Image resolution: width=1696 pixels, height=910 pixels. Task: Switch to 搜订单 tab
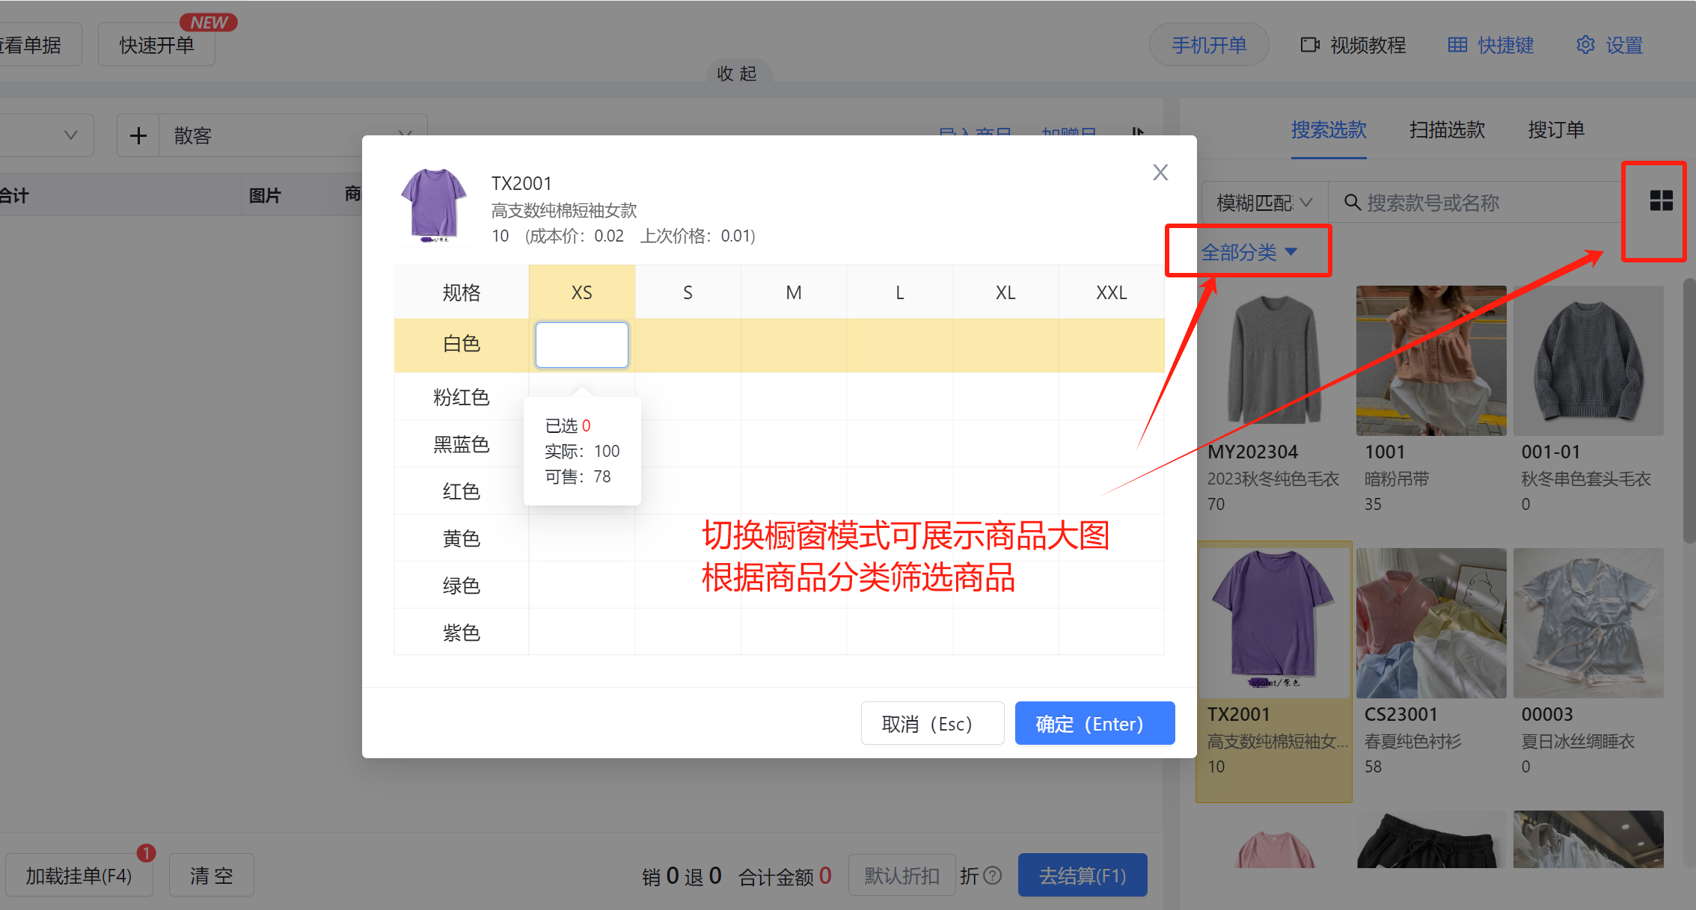(x=1556, y=129)
